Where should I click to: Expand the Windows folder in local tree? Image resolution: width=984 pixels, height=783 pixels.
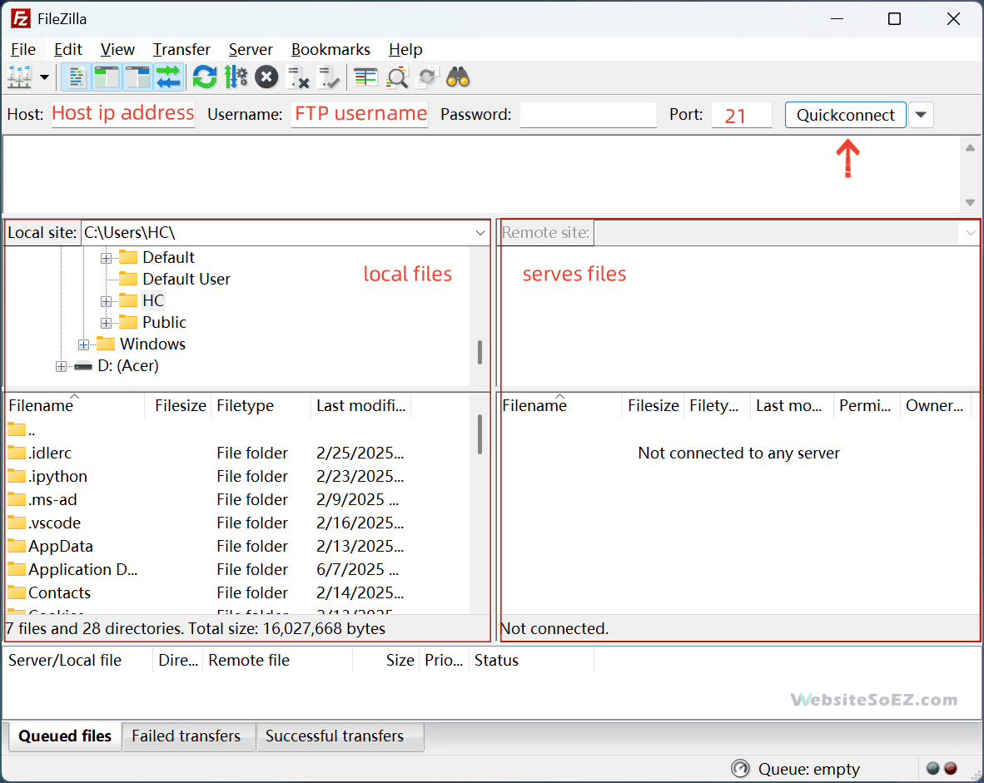83,345
